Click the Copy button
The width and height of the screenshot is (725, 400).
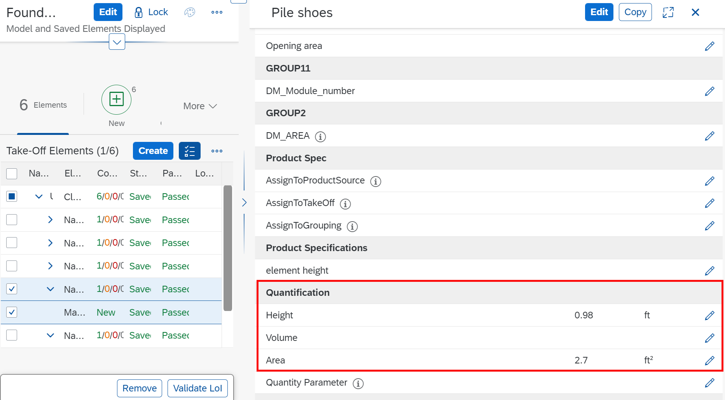pyautogui.click(x=635, y=12)
